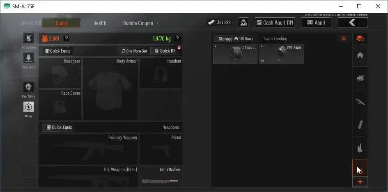Open the merchant profile icon
The height and width of the screenshot is (192, 388).
coord(243,23)
